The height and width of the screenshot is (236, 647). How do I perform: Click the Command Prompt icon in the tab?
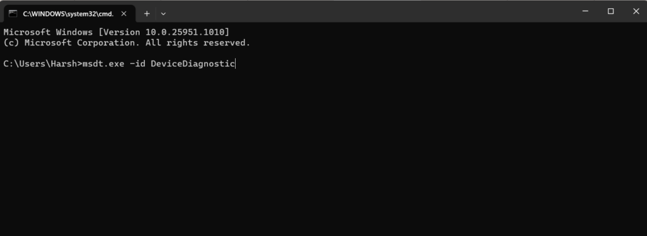pyautogui.click(x=13, y=13)
